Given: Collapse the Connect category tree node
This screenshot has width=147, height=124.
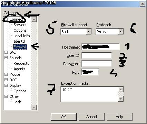Looking at the screenshot, I should coord(6,19).
